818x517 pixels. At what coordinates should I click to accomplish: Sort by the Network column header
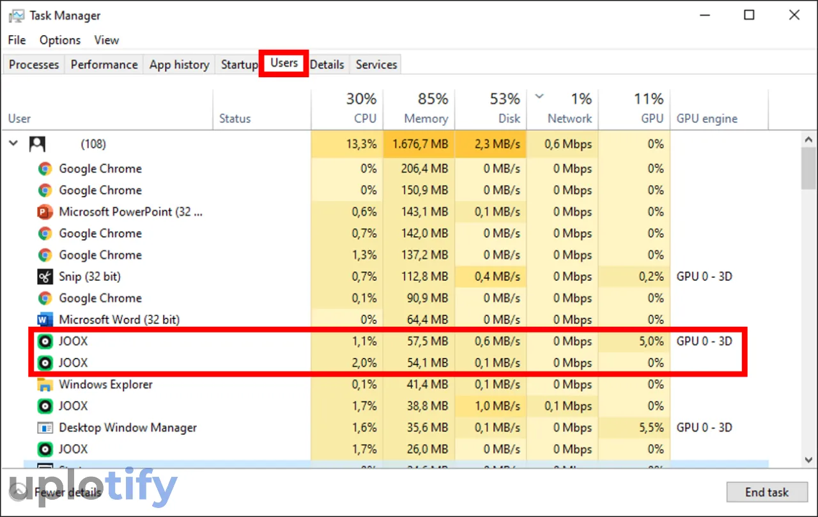[562, 109]
